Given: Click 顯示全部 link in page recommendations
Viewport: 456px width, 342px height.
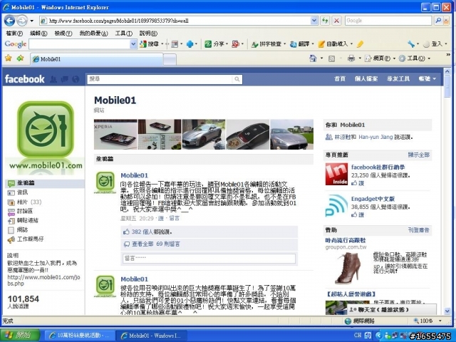Looking at the screenshot, I should coord(418,155).
